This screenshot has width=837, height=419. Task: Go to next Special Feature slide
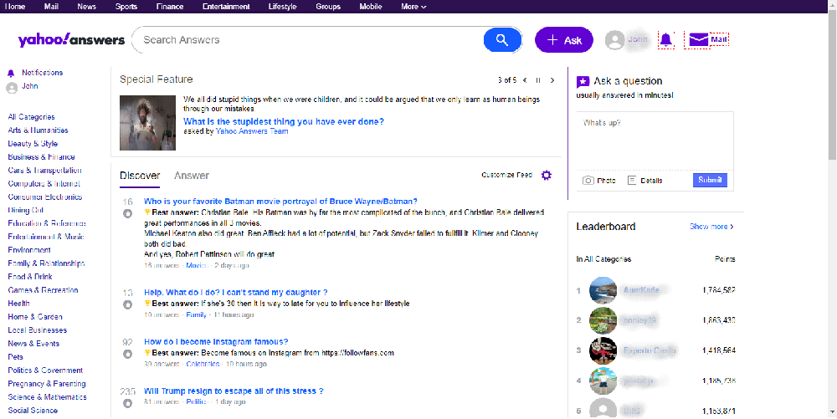552,80
